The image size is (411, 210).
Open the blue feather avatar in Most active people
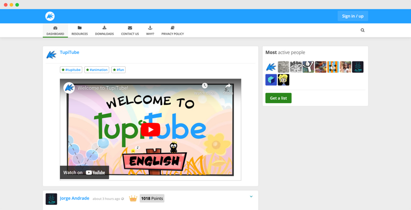pos(271,67)
